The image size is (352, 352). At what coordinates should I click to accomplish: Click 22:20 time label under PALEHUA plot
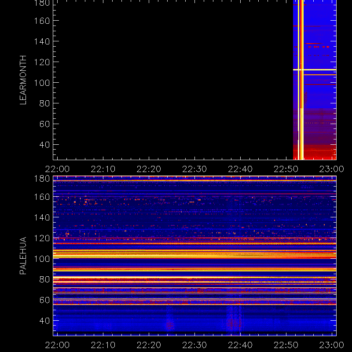coord(149,345)
